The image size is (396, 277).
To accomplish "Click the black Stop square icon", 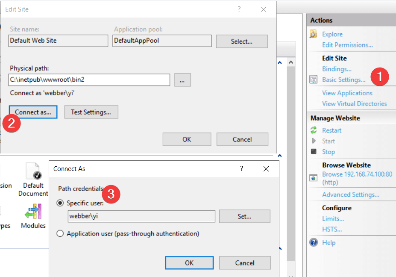I will 314,152.
